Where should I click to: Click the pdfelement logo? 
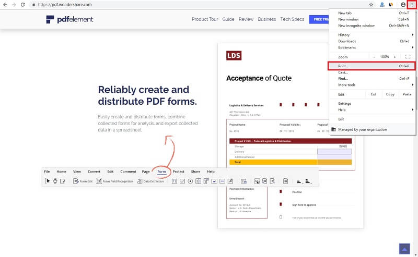coord(69,19)
